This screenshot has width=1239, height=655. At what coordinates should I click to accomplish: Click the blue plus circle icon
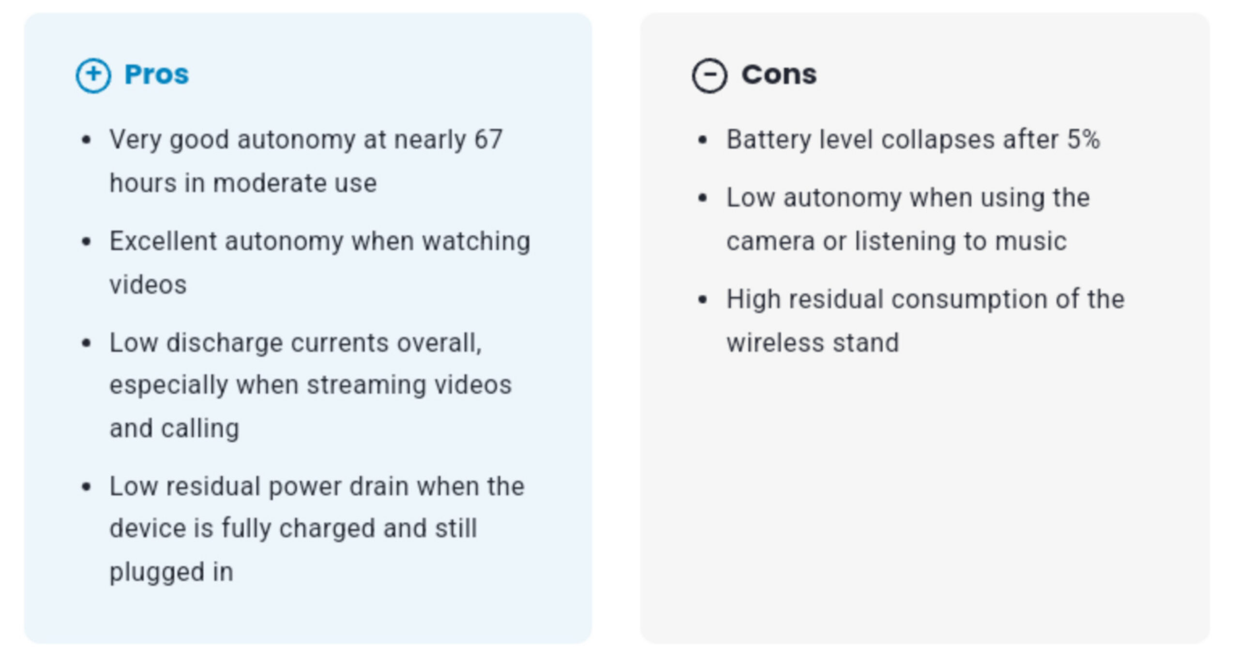(93, 75)
